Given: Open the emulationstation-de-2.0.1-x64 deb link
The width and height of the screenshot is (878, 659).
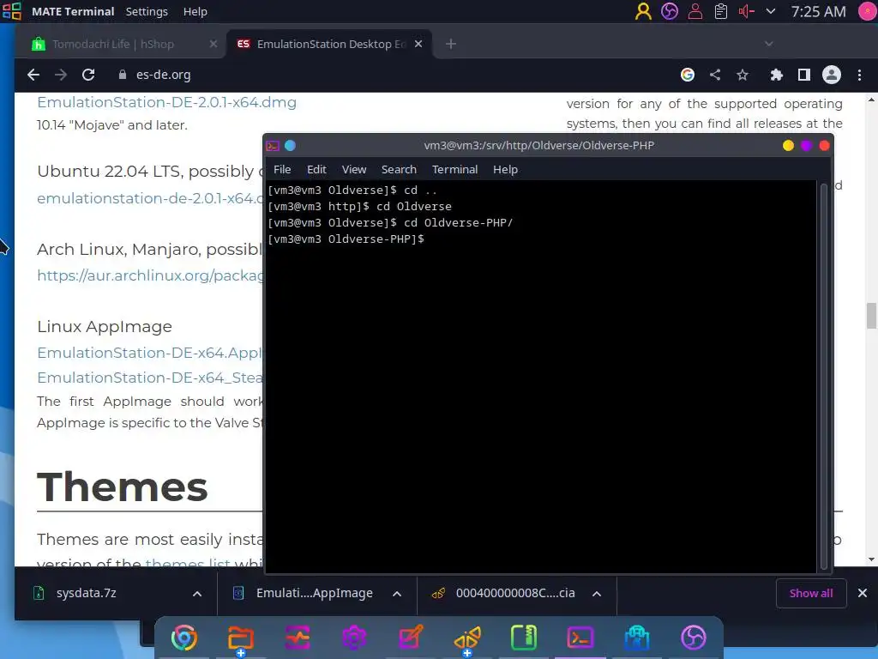Looking at the screenshot, I should [150, 198].
